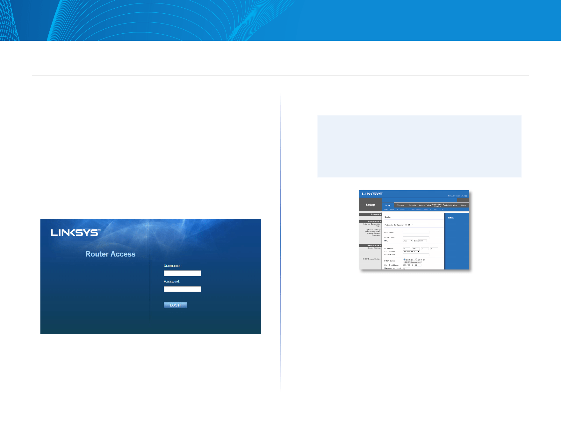Switch to the Wireless tab
The image size is (561, 433).
[400, 205]
